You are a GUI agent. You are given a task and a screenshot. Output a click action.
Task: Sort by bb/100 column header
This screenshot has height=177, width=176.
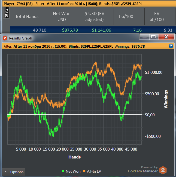[x=126, y=17]
